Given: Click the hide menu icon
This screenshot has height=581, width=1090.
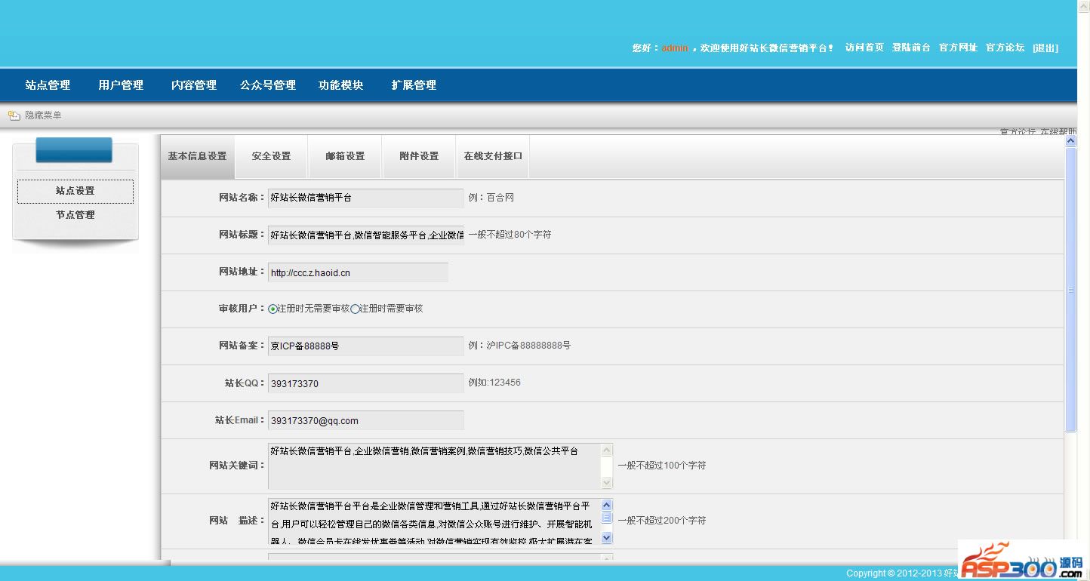Looking at the screenshot, I should point(14,115).
